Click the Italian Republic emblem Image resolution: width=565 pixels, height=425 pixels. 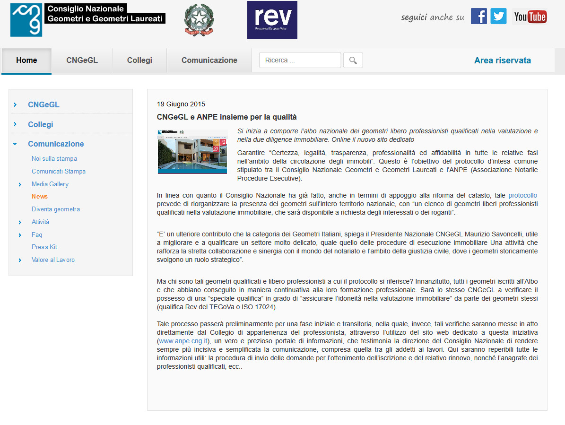pos(199,20)
